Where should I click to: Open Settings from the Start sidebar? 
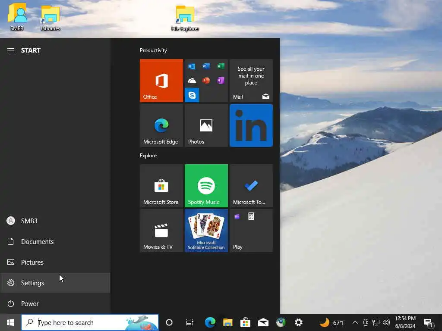click(55, 283)
